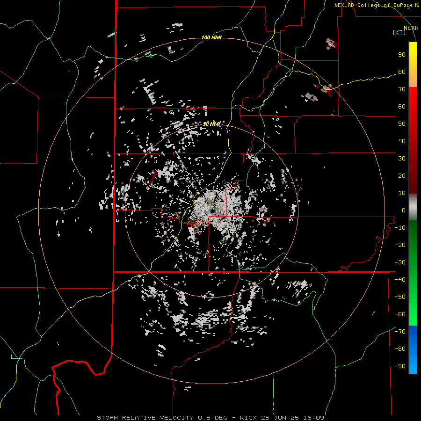Click the -70 scale label
The image size is (421, 421).
[400, 332]
